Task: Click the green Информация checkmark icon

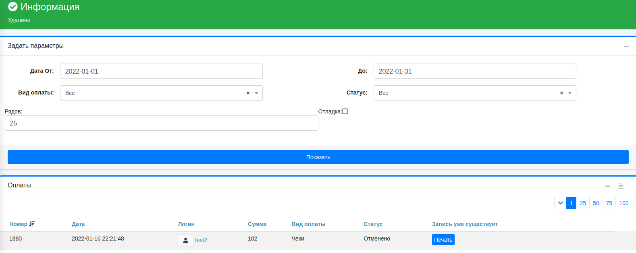Action: point(13,7)
